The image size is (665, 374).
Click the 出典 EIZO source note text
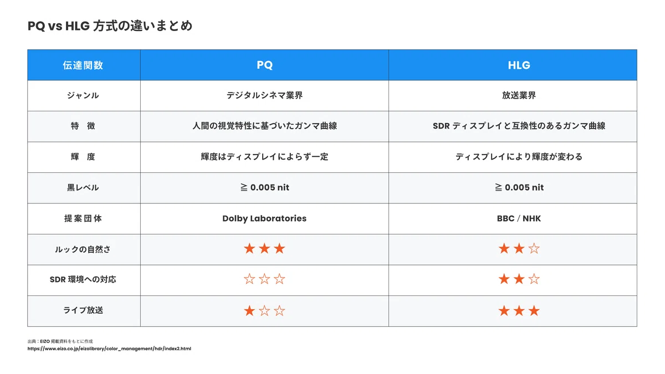[x=60, y=341]
